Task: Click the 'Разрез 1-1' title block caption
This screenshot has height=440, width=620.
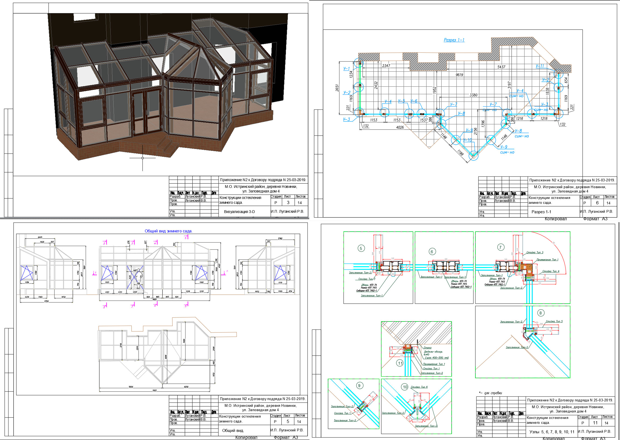Action: click(x=541, y=212)
